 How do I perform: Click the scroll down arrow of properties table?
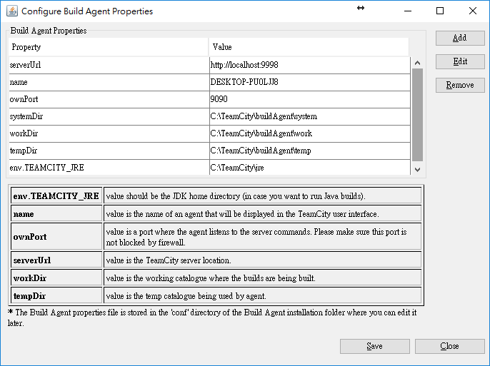click(x=417, y=169)
